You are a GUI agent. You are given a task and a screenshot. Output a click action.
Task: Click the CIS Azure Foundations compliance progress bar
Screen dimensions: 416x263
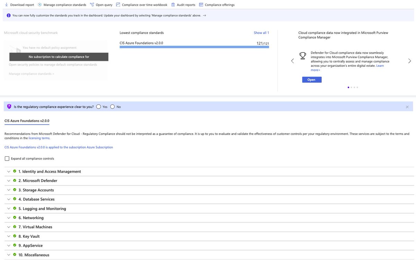194,47
